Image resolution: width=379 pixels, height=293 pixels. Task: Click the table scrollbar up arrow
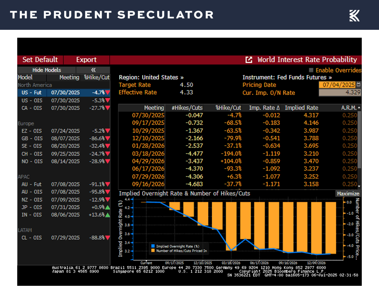(359, 108)
